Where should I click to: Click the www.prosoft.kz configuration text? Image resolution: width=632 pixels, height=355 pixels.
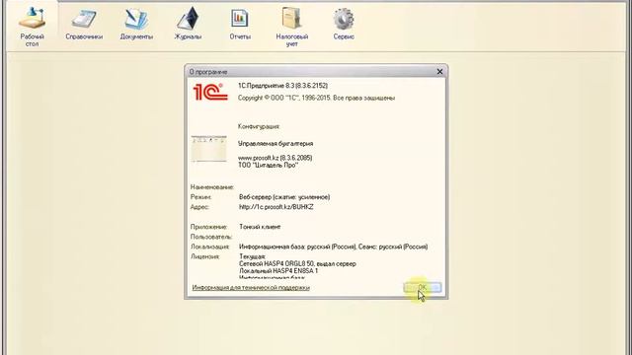coord(275,158)
